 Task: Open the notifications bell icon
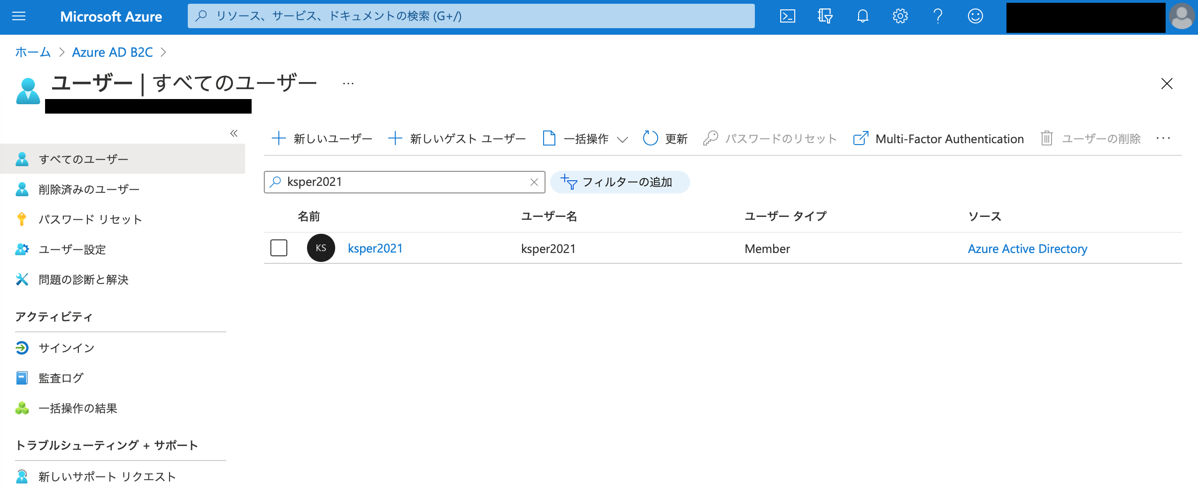click(862, 16)
